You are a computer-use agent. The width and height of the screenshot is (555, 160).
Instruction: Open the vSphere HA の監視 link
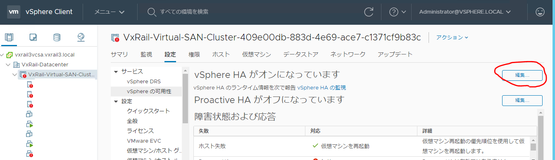click(x=322, y=87)
